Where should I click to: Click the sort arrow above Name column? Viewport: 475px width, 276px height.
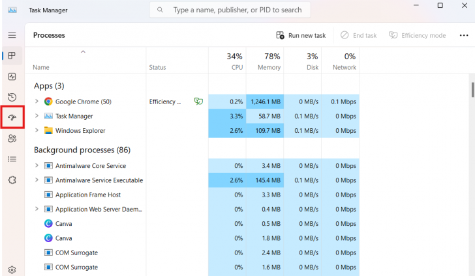point(83,52)
